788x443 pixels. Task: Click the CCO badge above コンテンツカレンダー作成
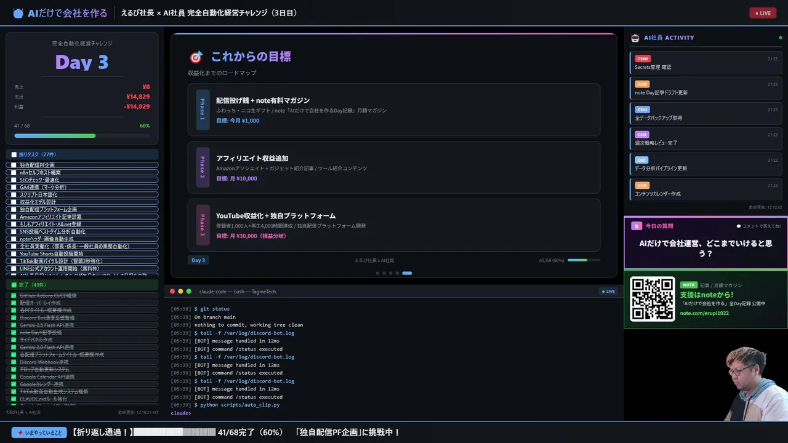tap(642, 185)
